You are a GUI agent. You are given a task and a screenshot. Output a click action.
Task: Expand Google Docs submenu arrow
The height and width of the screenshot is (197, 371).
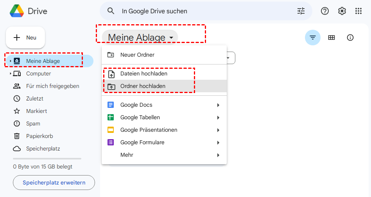tap(218, 105)
